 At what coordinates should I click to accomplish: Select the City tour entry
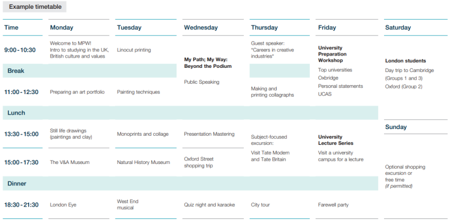[x=260, y=205]
